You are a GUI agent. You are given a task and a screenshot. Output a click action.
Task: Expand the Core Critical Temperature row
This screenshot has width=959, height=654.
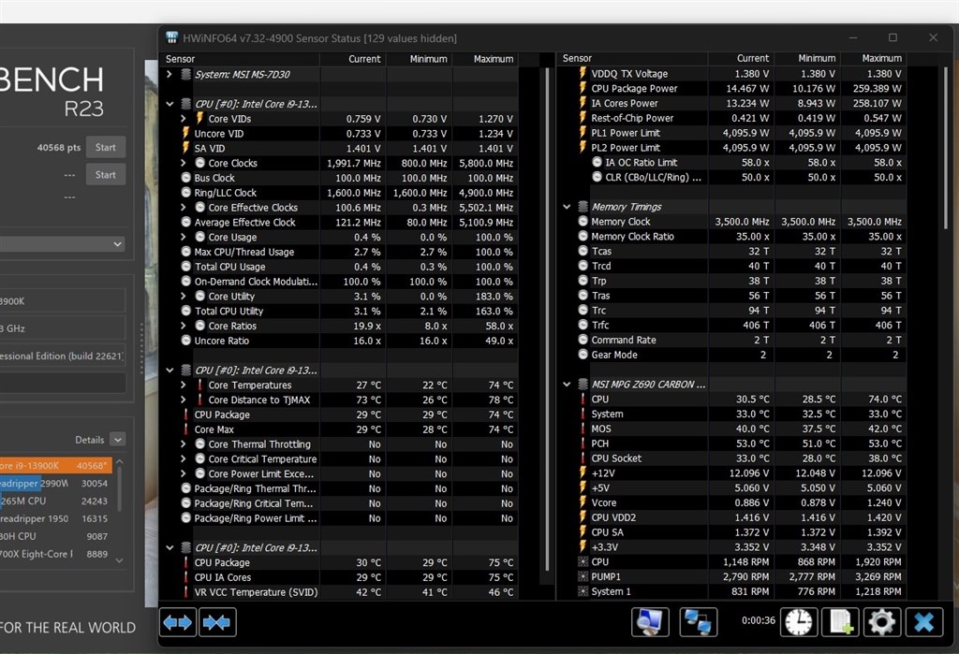183,459
